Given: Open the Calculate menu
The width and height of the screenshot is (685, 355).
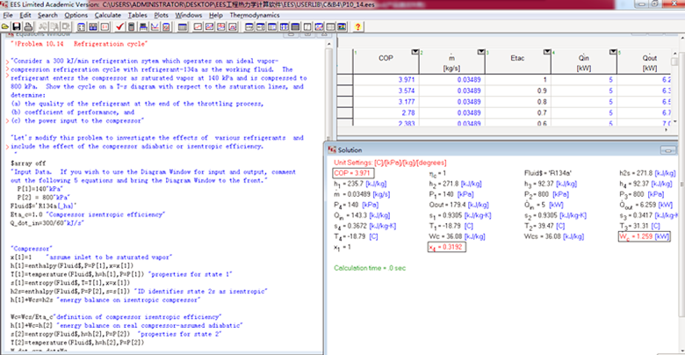Looking at the screenshot, I should (108, 15).
